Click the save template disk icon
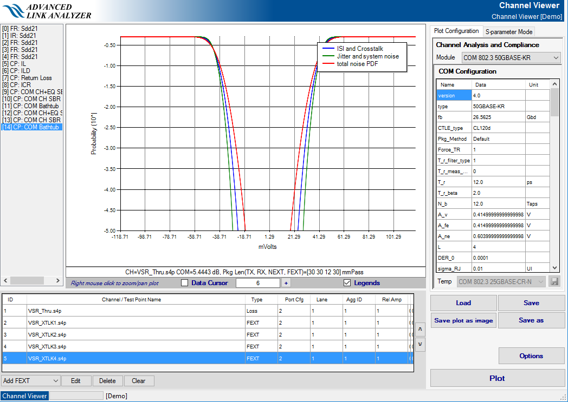 (554, 281)
